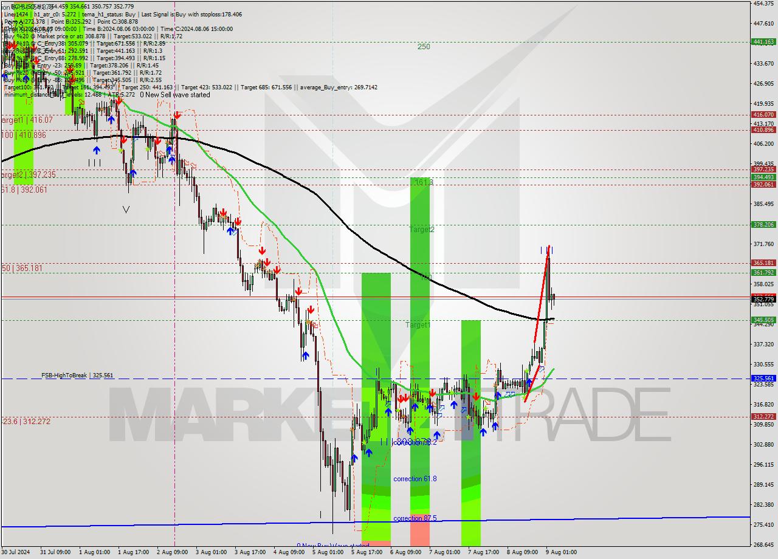778x559 pixels.
Task: Click the 6 Aug 09:00 time label
Action: [406, 552]
